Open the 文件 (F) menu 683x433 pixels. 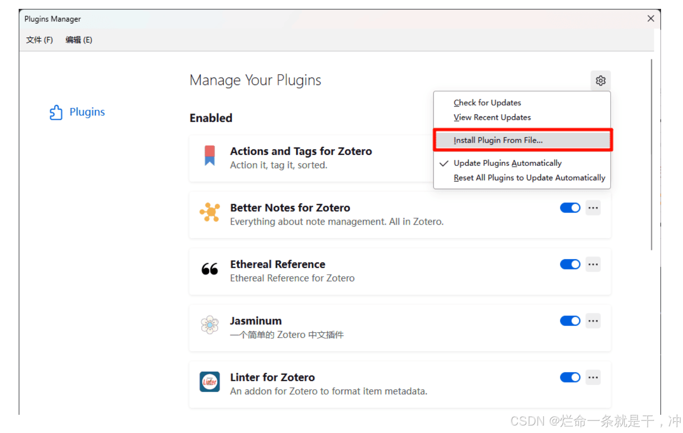point(39,40)
